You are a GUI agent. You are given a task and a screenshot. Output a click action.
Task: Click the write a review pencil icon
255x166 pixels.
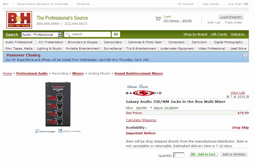click(x=60, y=131)
